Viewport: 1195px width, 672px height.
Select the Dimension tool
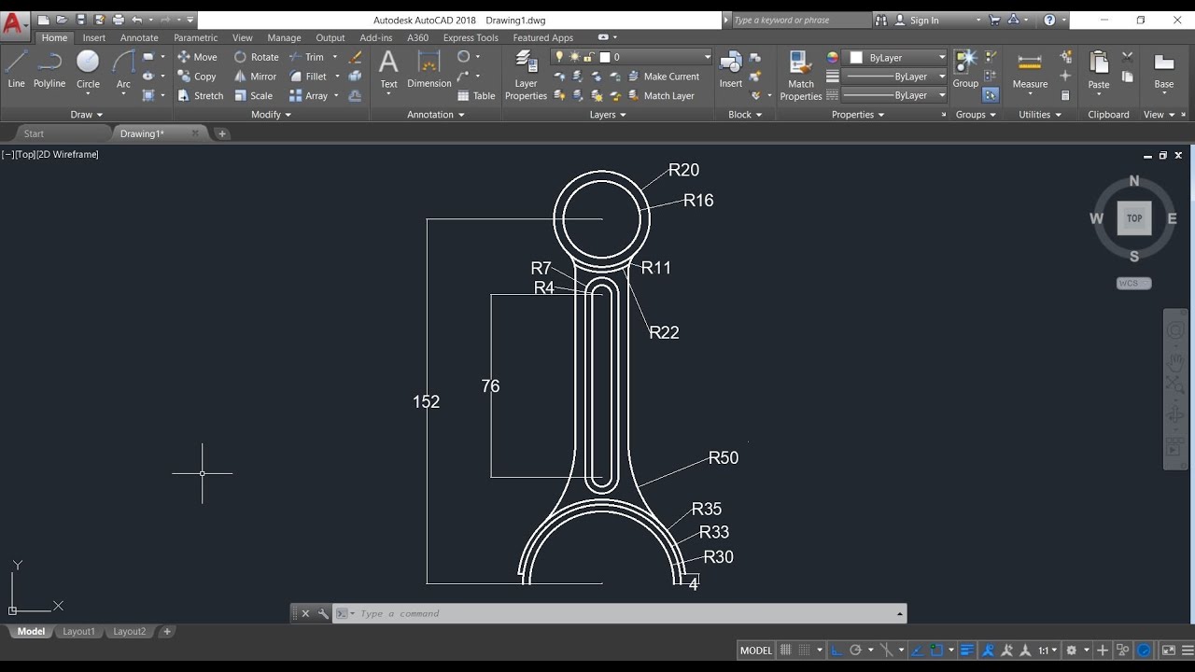429,70
